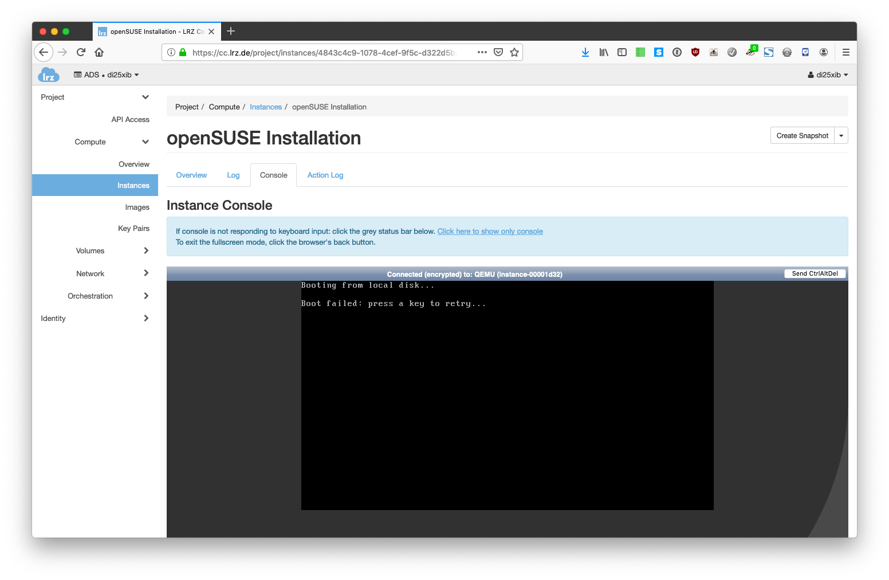
Task: Reload the current page
Action: click(81, 52)
